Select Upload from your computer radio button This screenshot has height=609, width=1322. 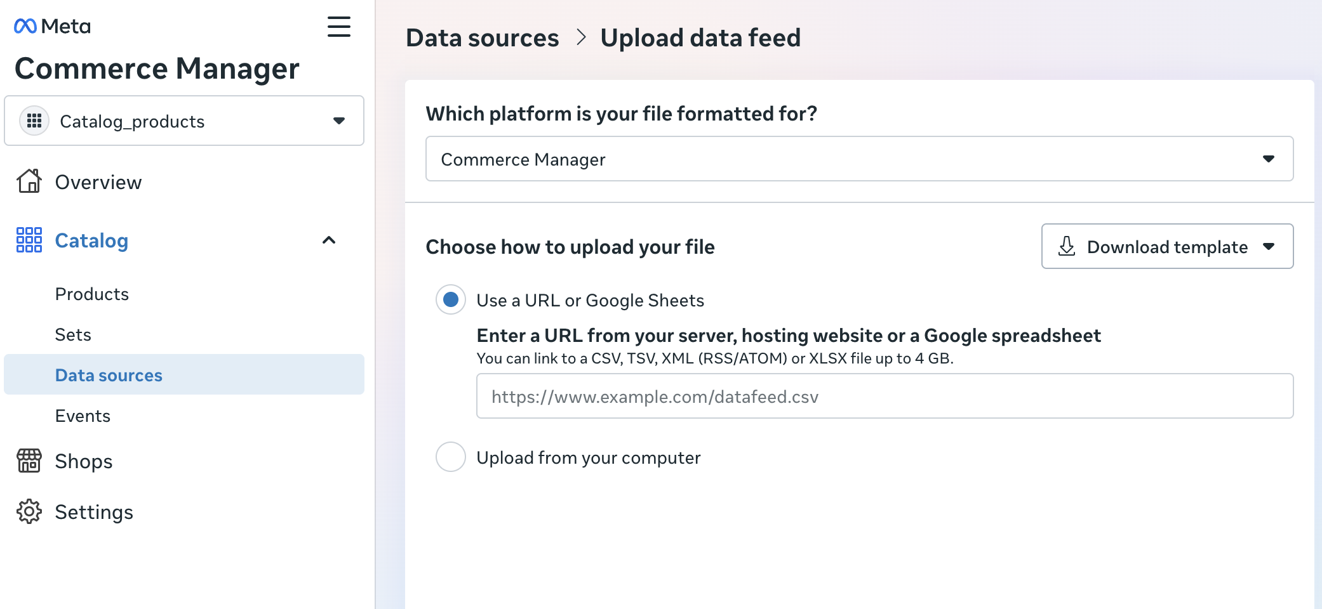pos(451,457)
